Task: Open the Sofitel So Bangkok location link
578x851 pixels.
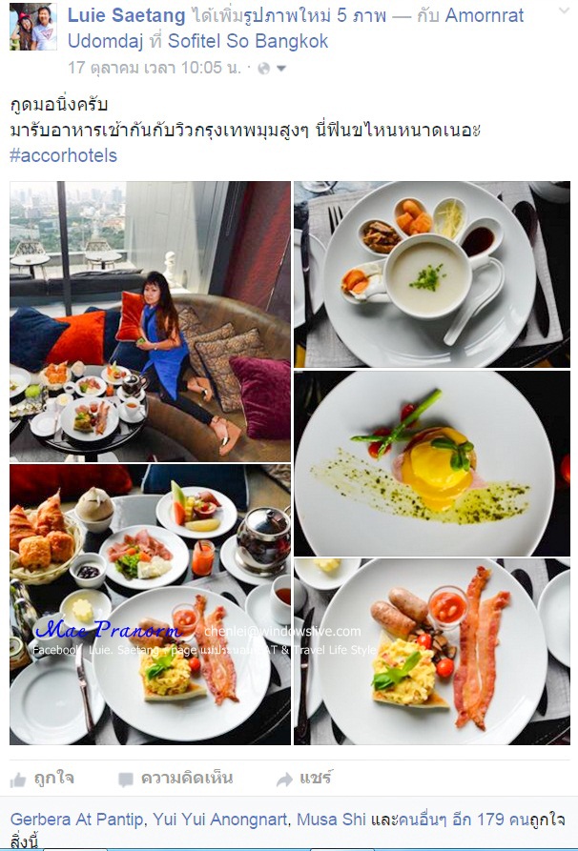Action: (248, 41)
